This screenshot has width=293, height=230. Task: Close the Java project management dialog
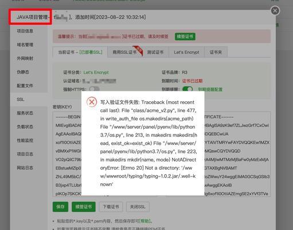pyautogui.click(x=275, y=10)
